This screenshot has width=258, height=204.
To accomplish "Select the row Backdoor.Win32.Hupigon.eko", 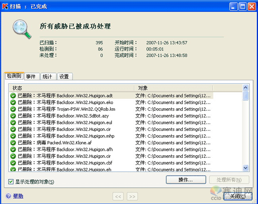I will pos(111,102).
